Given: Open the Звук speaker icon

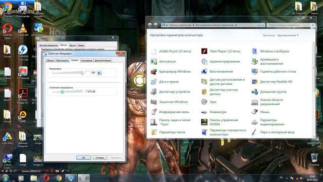Looking at the screenshot, I should [x=204, y=102].
